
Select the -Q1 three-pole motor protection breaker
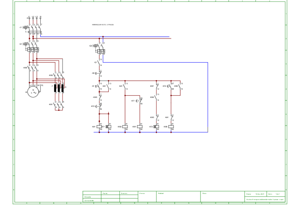coord(31,46)
